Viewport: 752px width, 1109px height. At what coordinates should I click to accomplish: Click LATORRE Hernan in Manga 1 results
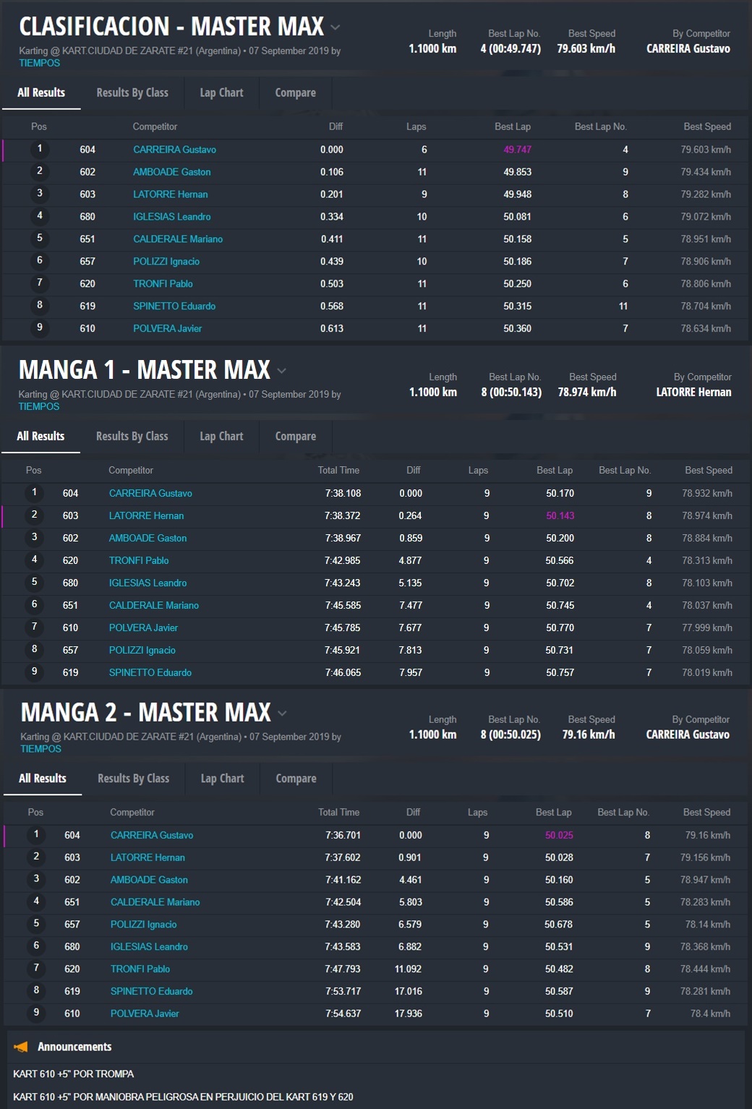pos(146,515)
